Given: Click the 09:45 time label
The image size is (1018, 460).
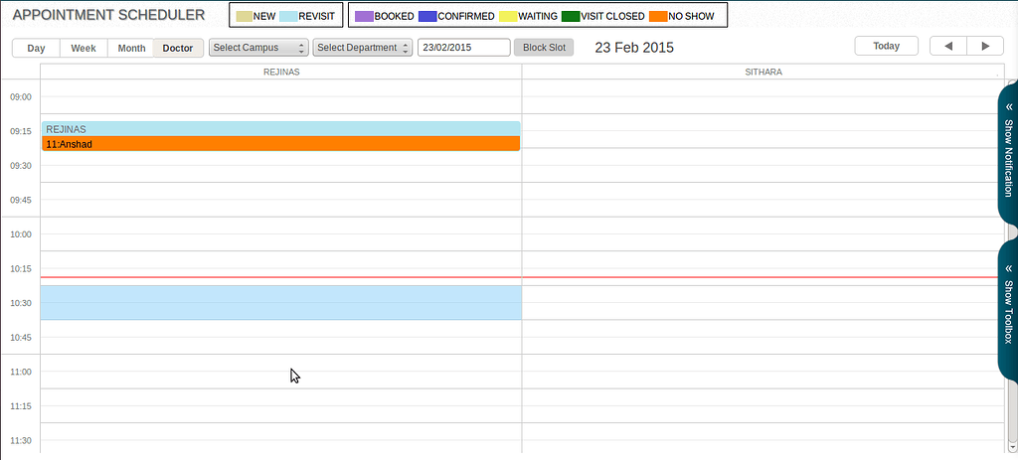Looking at the screenshot, I should [21, 201].
